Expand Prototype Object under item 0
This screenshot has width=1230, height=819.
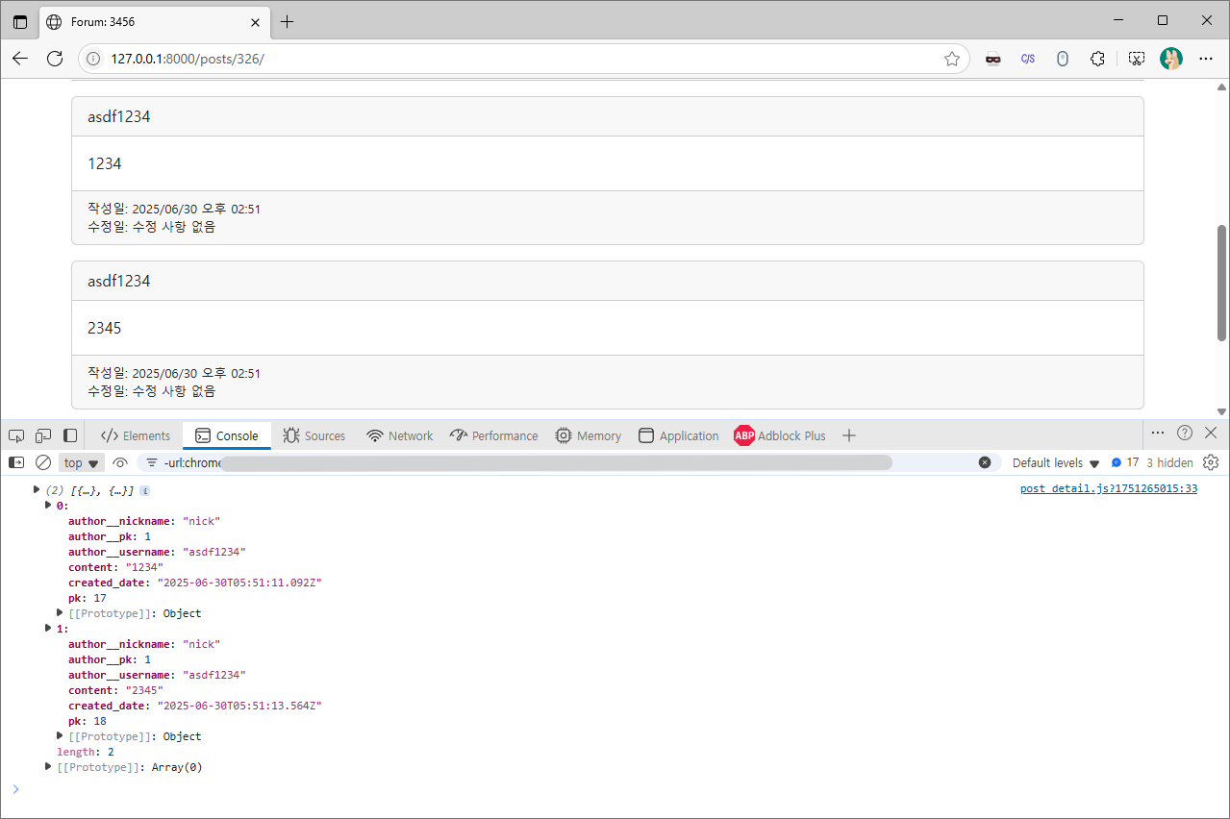point(61,613)
